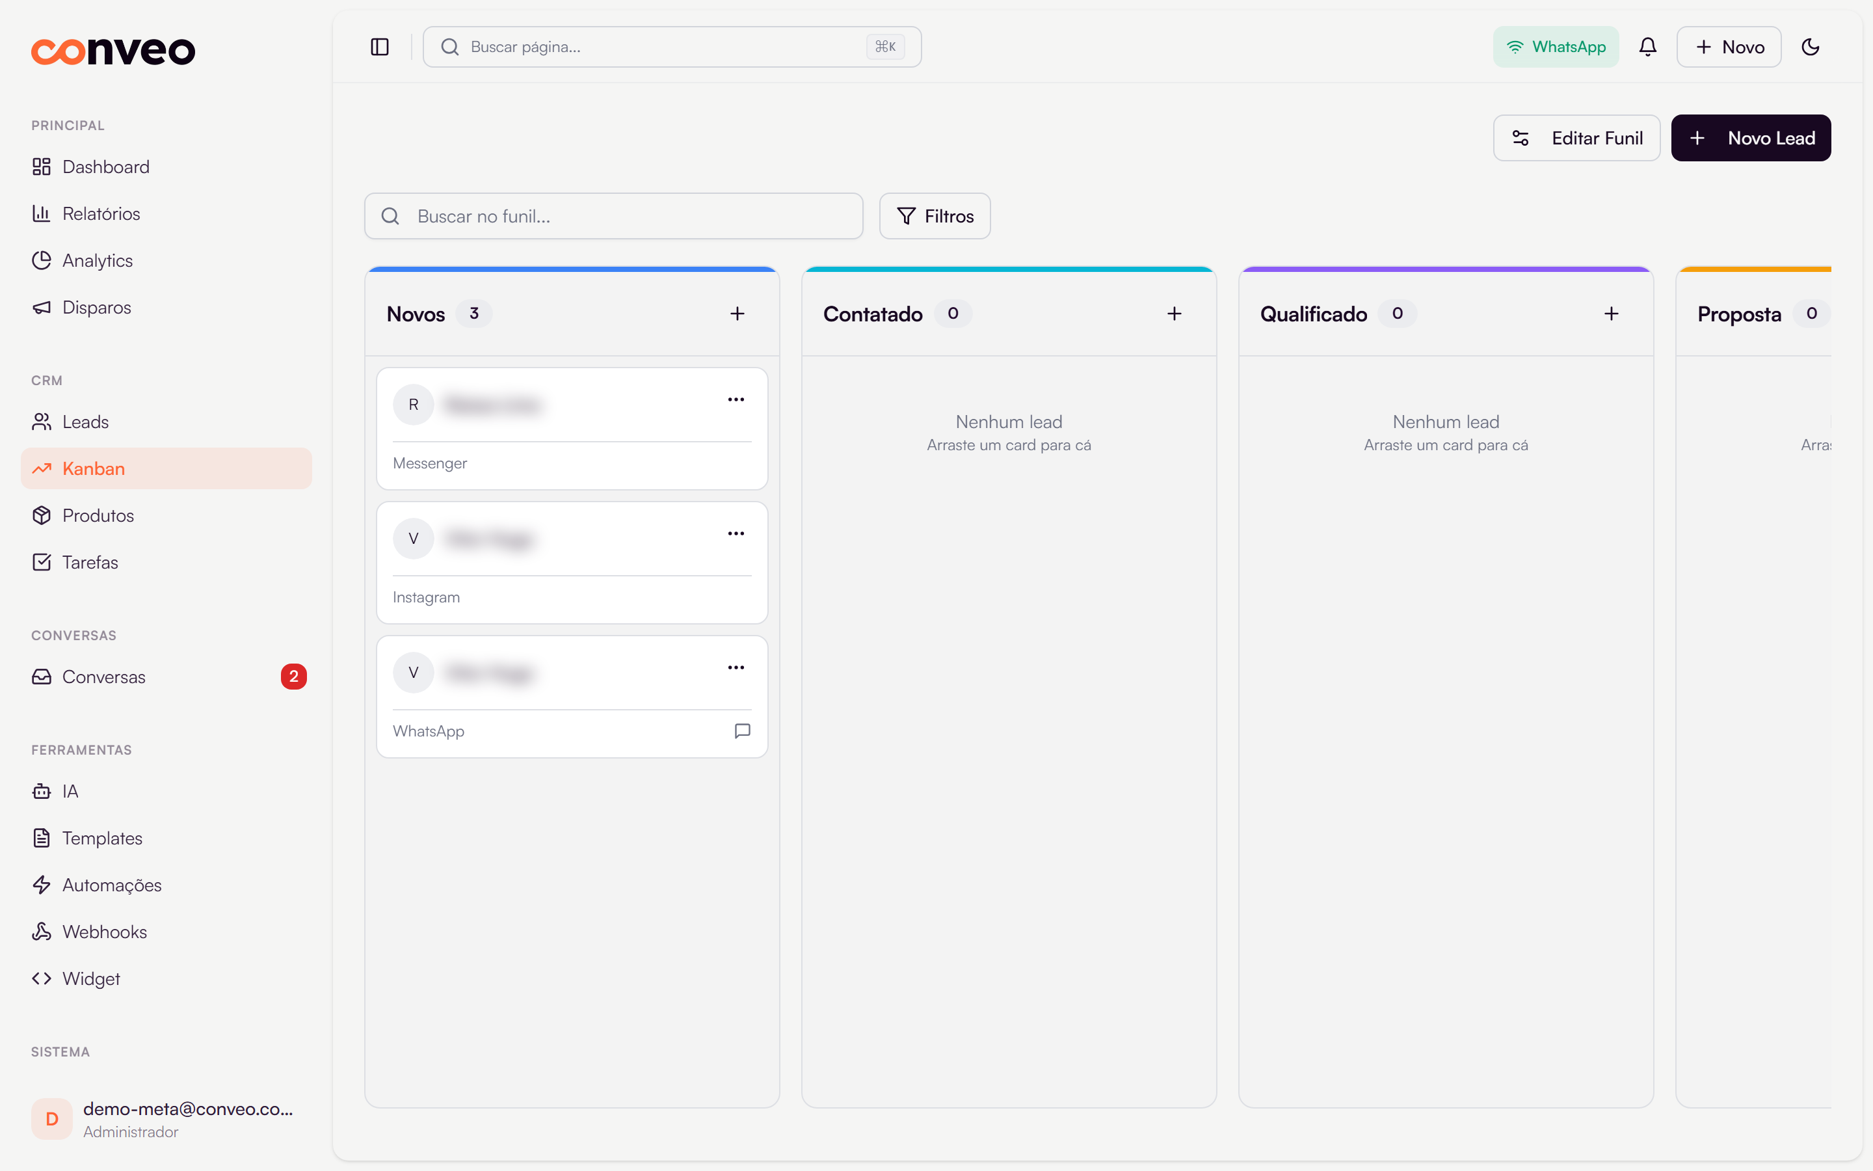Click the Proposta column title
This screenshot has width=1873, height=1171.
pos(1739,314)
